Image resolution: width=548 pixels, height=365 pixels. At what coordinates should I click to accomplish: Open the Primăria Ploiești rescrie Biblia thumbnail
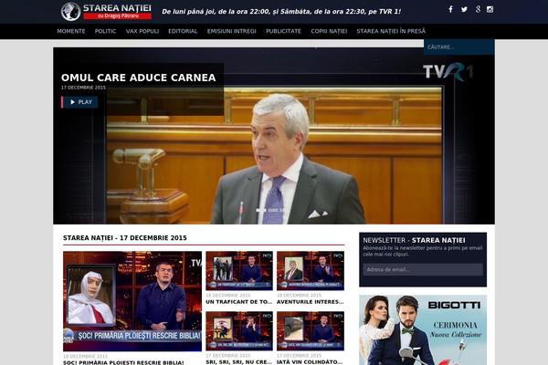tap(132, 301)
